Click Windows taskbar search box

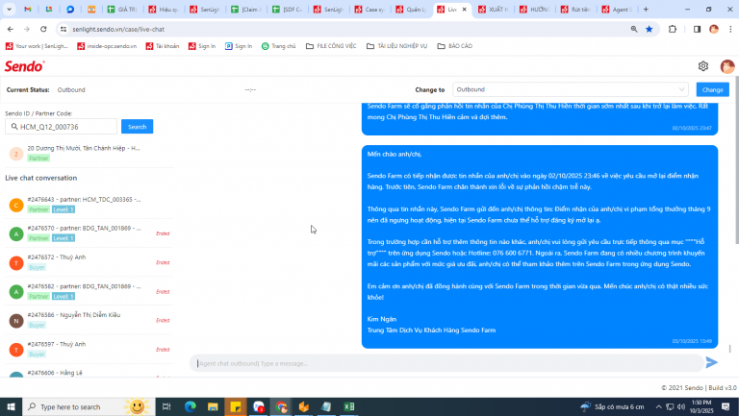coord(89,406)
